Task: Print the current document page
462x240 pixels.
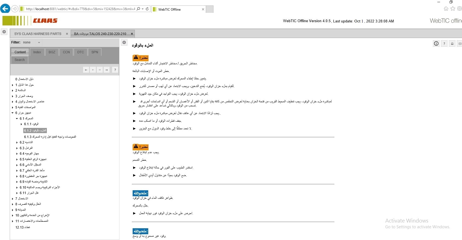Action: [452, 43]
